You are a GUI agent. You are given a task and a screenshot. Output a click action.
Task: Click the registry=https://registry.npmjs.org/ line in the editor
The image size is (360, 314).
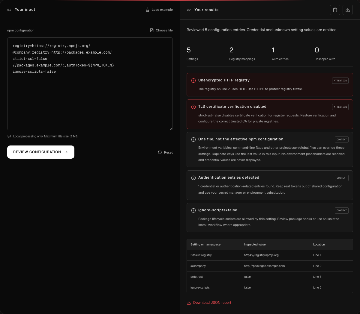(51, 46)
